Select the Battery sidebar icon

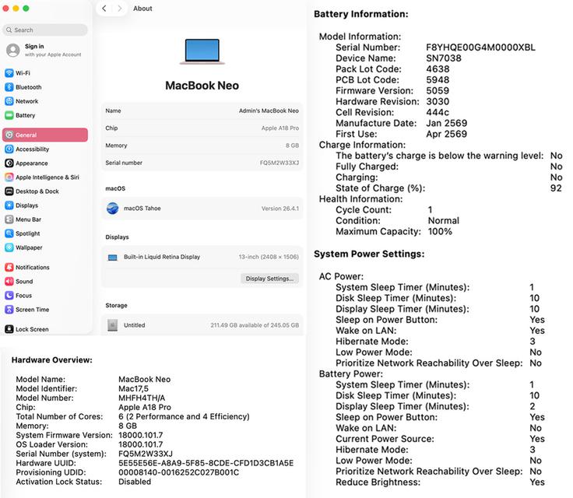tap(9, 115)
